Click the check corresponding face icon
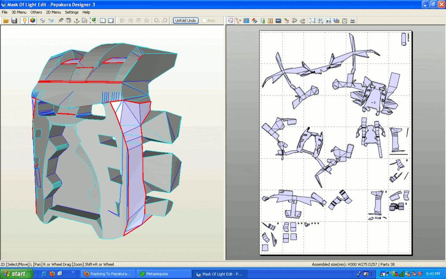The width and height of the screenshot is (446, 279). (x=287, y=20)
